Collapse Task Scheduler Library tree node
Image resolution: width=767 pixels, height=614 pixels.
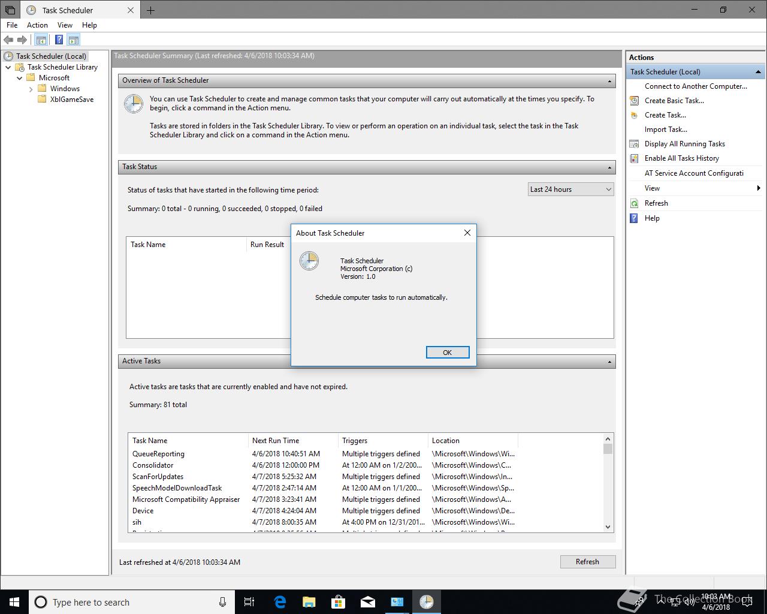click(x=8, y=67)
